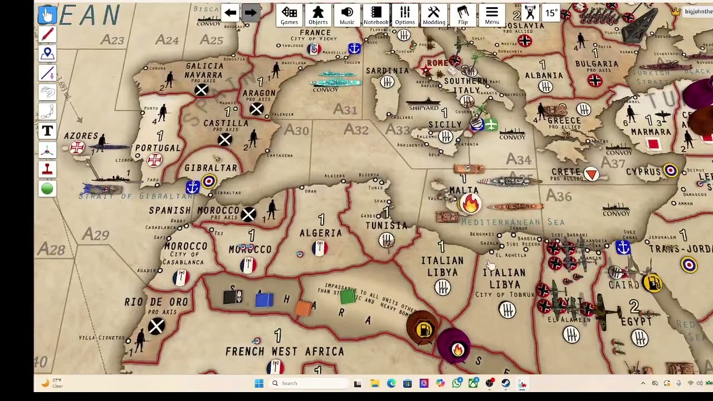The height and width of the screenshot is (401, 713).
Task: Click the orange fuel token in Sahara
Action: 423,330
